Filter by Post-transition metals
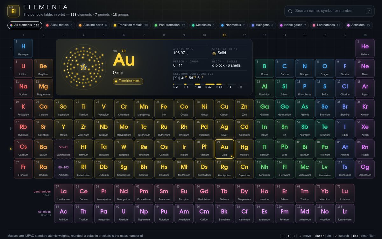This screenshot has width=382, height=239. [170, 25]
